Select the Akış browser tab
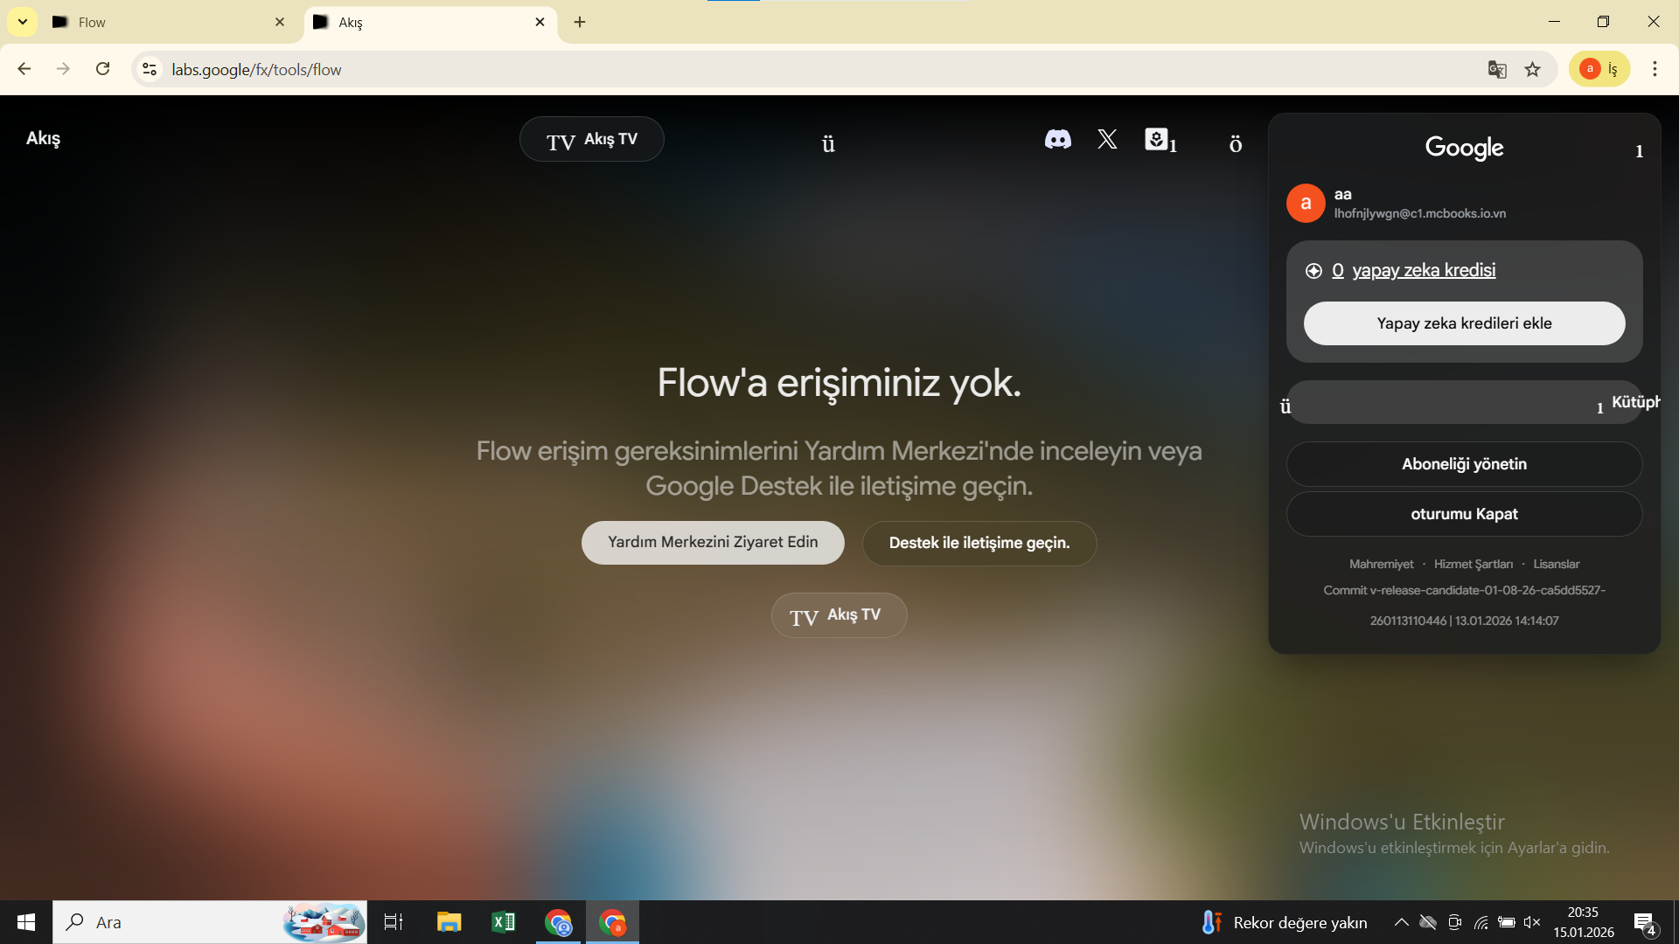Image resolution: width=1679 pixels, height=944 pixels. 428,23
